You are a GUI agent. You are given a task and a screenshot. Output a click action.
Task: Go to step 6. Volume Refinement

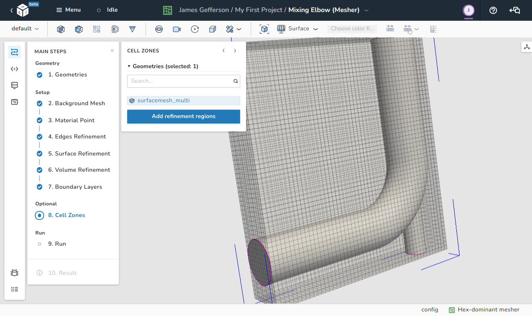pos(73,170)
